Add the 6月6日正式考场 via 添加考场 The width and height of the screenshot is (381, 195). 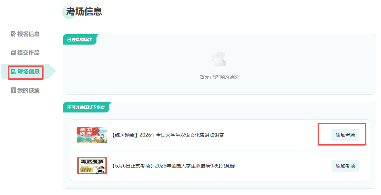click(x=345, y=166)
